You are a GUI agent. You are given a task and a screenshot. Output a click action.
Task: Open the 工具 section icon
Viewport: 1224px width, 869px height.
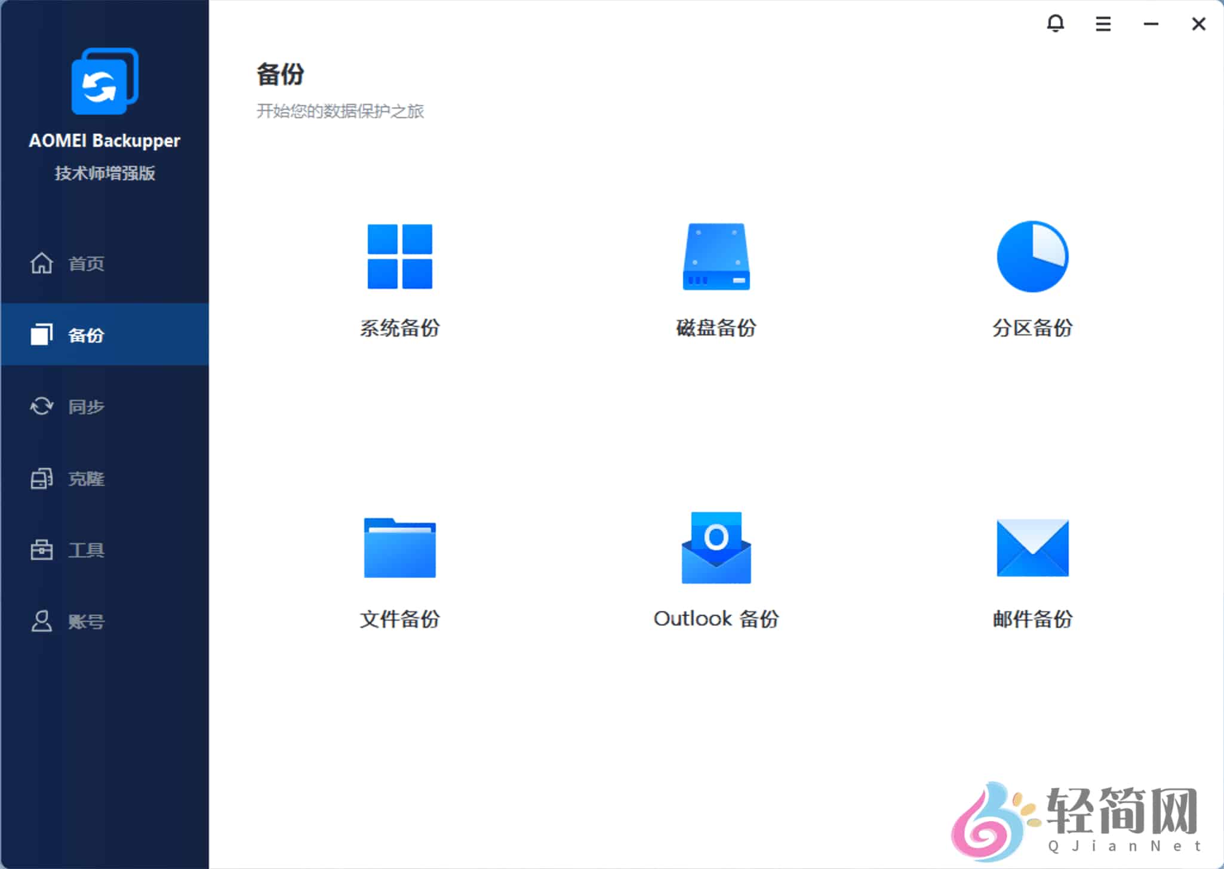coord(41,550)
